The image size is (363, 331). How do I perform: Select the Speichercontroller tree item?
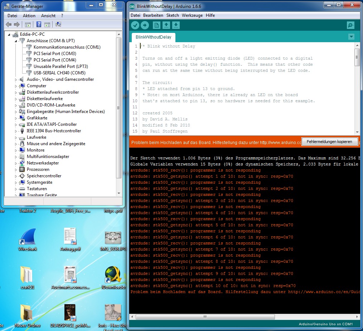point(44,176)
